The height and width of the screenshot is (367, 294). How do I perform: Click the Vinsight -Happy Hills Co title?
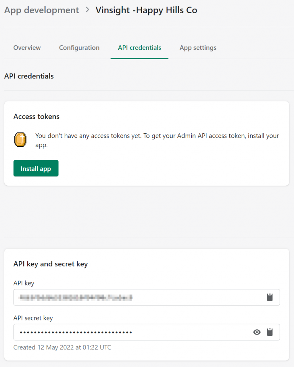pyautogui.click(x=146, y=10)
